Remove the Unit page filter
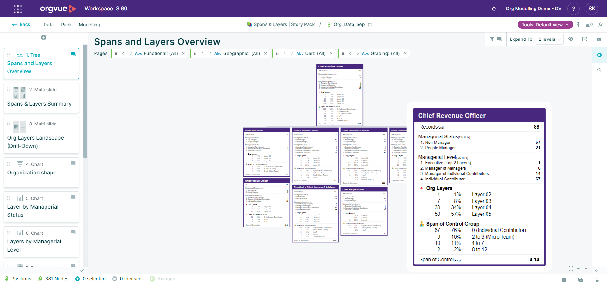Screen dimensions: 607x285 coord(331,53)
